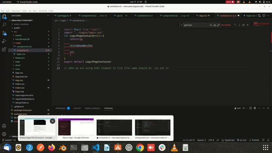Open the userSaga.ts editor tab
This screenshot has width=272, height=153.
coord(63,16)
